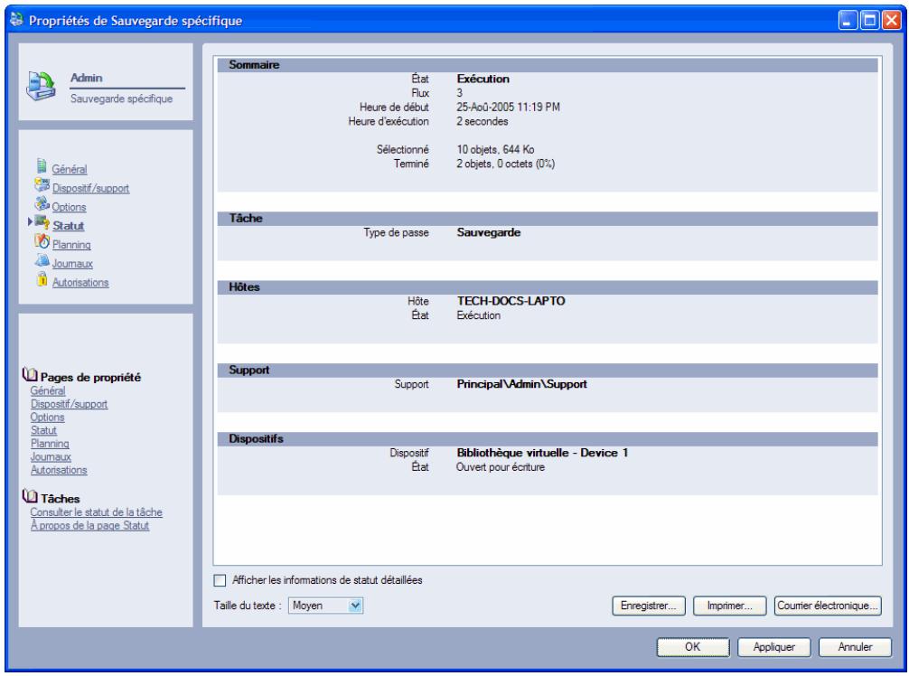Click Journaux under Pages de propriété
The height and width of the screenshot is (676, 909).
pyautogui.click(x=51, y=457)
